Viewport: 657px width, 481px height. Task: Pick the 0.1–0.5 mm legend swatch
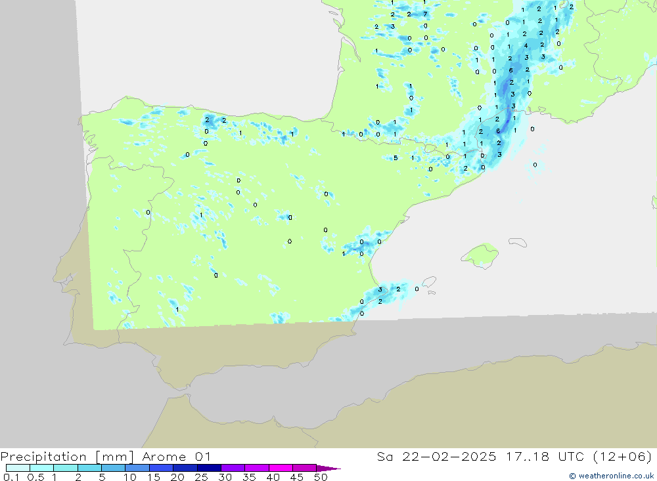click(x=18, y=468)
